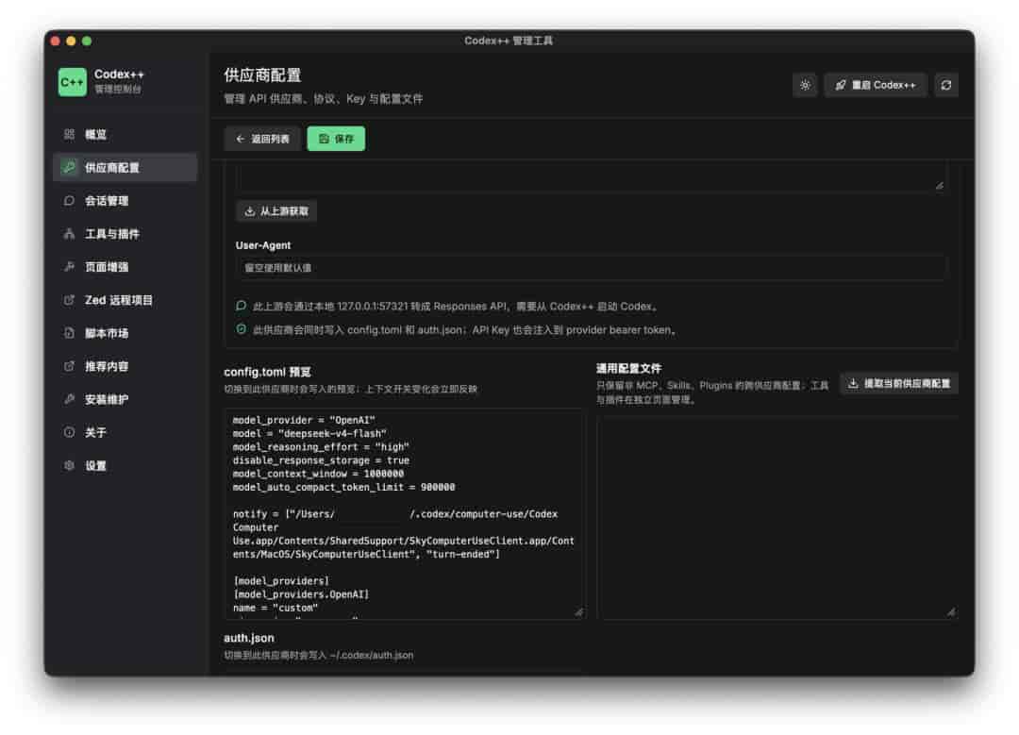This screenshot has height=735, width=1019.
Task: Click the 页面增强 wrench icon
Action: click(70, 267)
